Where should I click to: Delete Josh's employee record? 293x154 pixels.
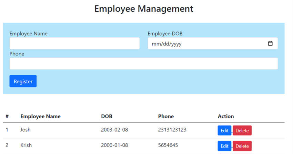tap(242, 131)
